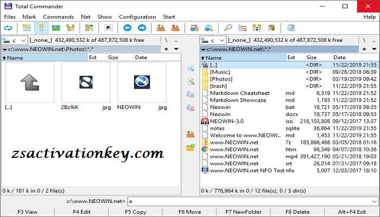Open the Show menu
Screen dimensions: 380x217
105,17
